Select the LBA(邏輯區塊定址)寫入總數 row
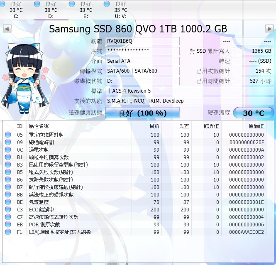This screenshot has width=276, height=265. (134, 232)
